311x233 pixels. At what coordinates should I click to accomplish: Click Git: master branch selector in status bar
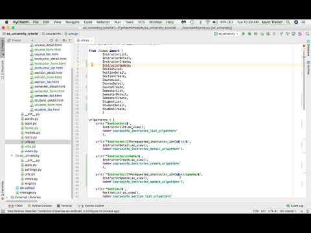tap(288, 211)
